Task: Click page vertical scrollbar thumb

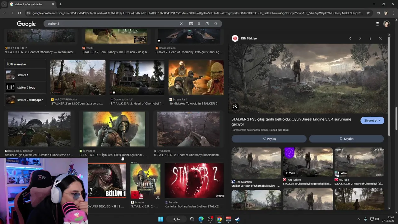Action: click(x=396, y=119)
